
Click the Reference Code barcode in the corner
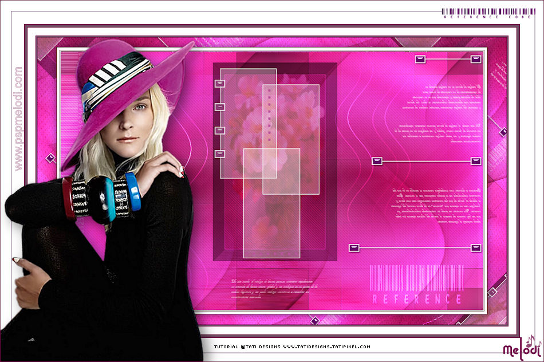click(490, 13)
